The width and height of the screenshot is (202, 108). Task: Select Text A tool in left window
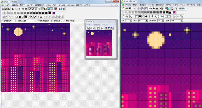tap(35, 17)
